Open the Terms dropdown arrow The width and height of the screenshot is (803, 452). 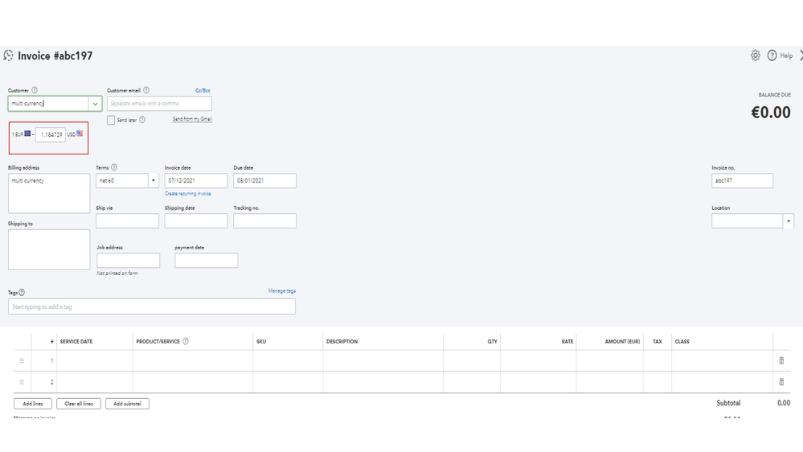point(153,180)
